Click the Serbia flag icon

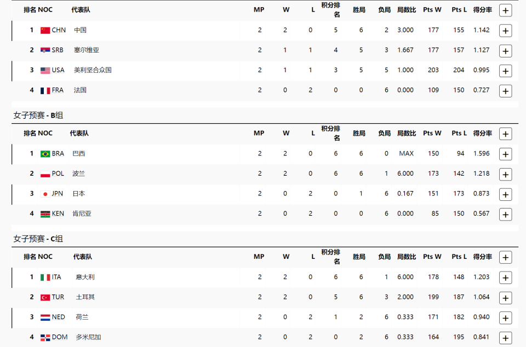coord(45,50)
